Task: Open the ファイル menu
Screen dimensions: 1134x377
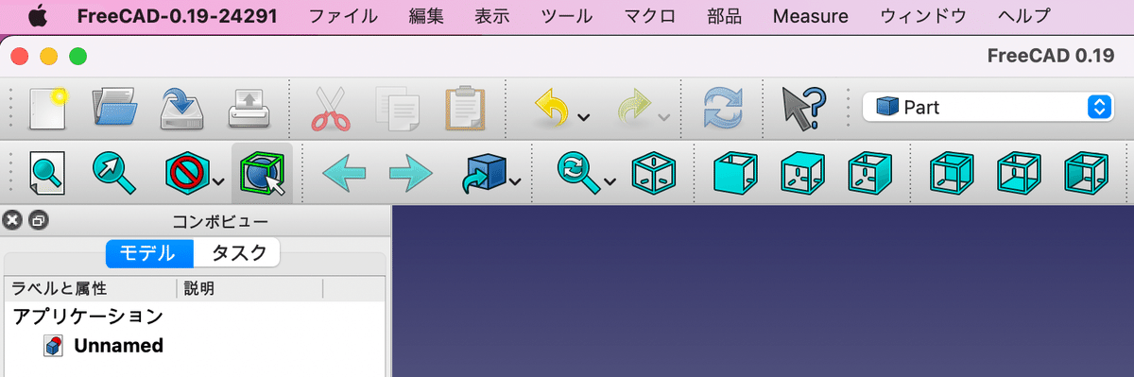Action: (343, 16)
